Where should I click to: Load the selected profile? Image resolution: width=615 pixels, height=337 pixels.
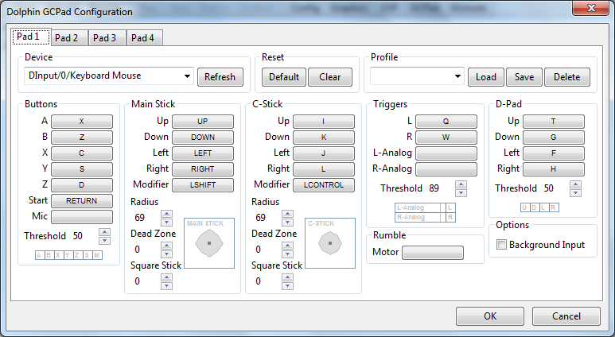[x=486, y=77]
